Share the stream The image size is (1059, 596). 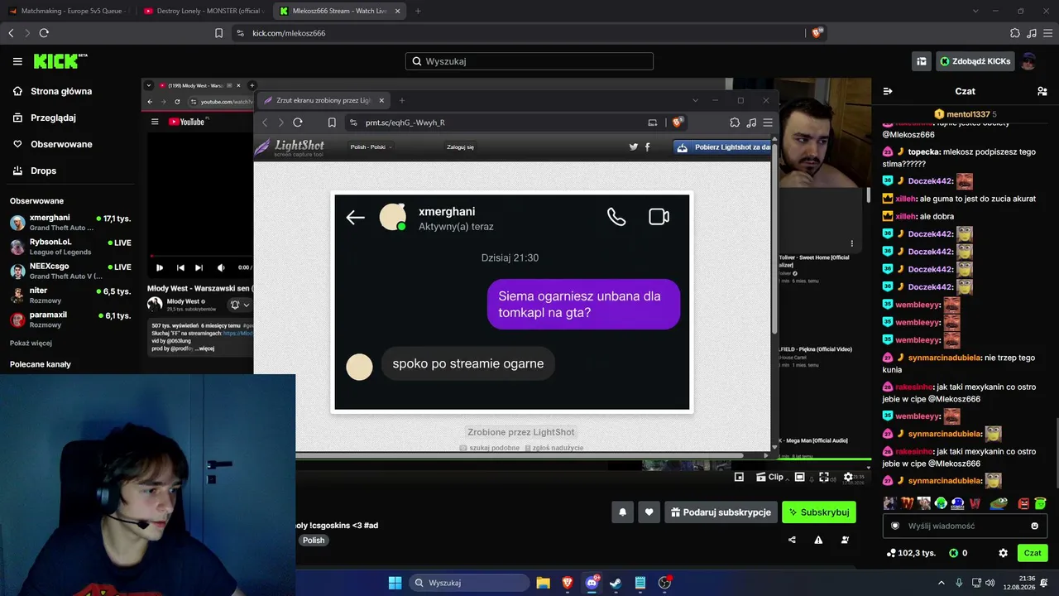pyautogui.click(x=792, y=540)
